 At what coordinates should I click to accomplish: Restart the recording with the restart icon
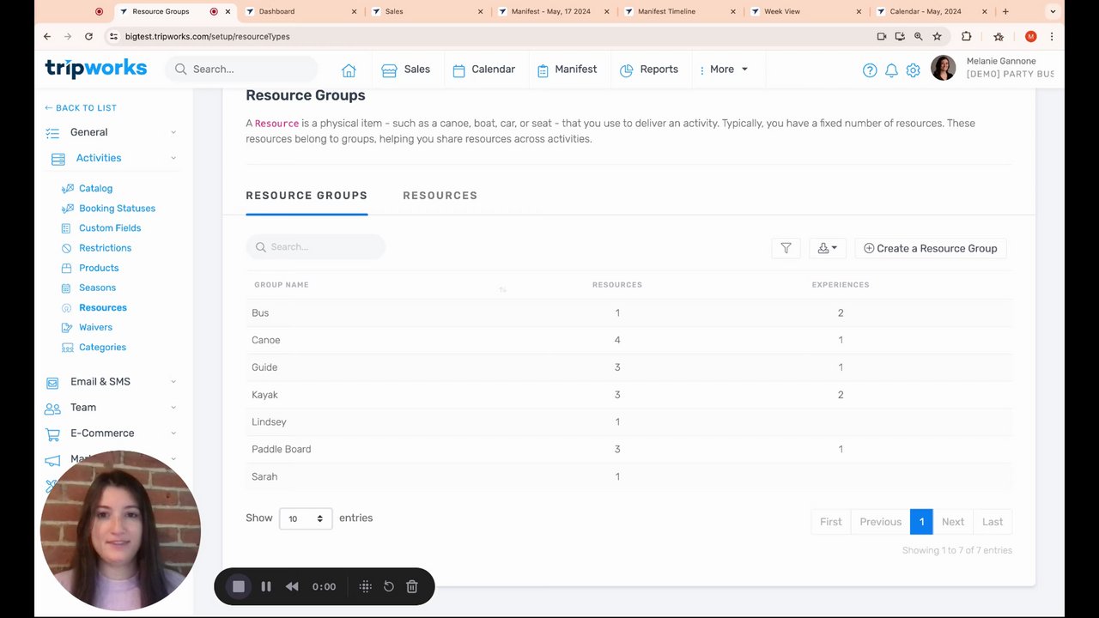coord(389,586)
